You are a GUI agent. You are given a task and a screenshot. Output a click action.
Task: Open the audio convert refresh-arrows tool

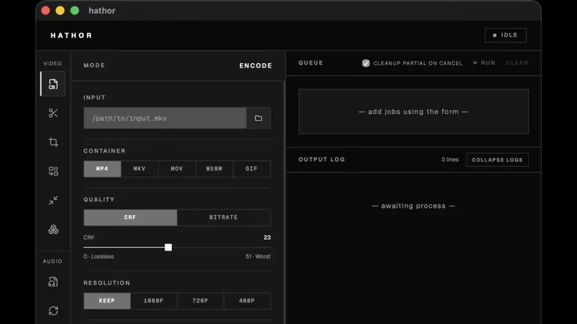click(x=53, y=311)
